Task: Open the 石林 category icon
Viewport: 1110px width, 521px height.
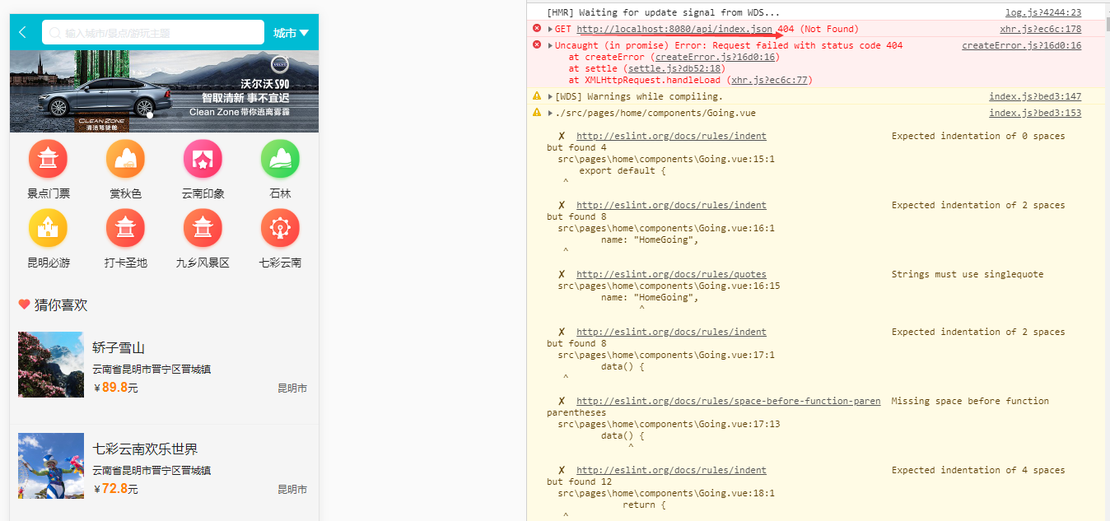Action: (280, 159)
